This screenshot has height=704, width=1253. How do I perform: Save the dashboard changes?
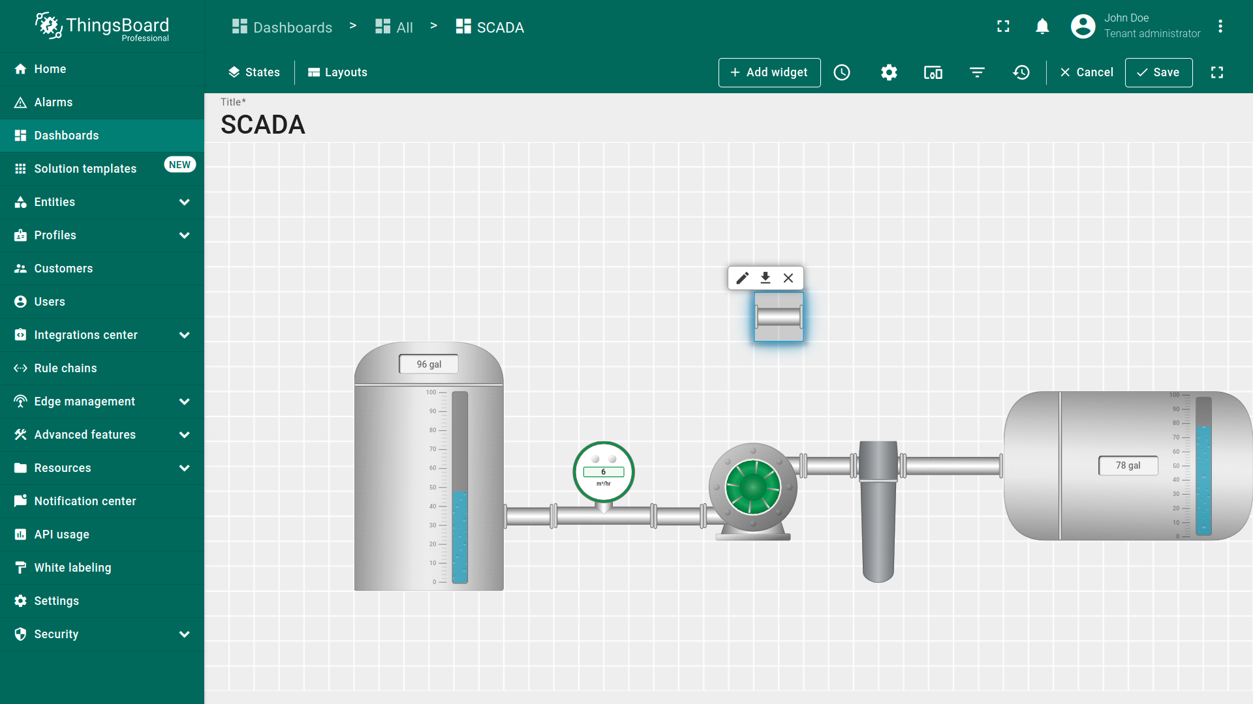coord(1158,72)
